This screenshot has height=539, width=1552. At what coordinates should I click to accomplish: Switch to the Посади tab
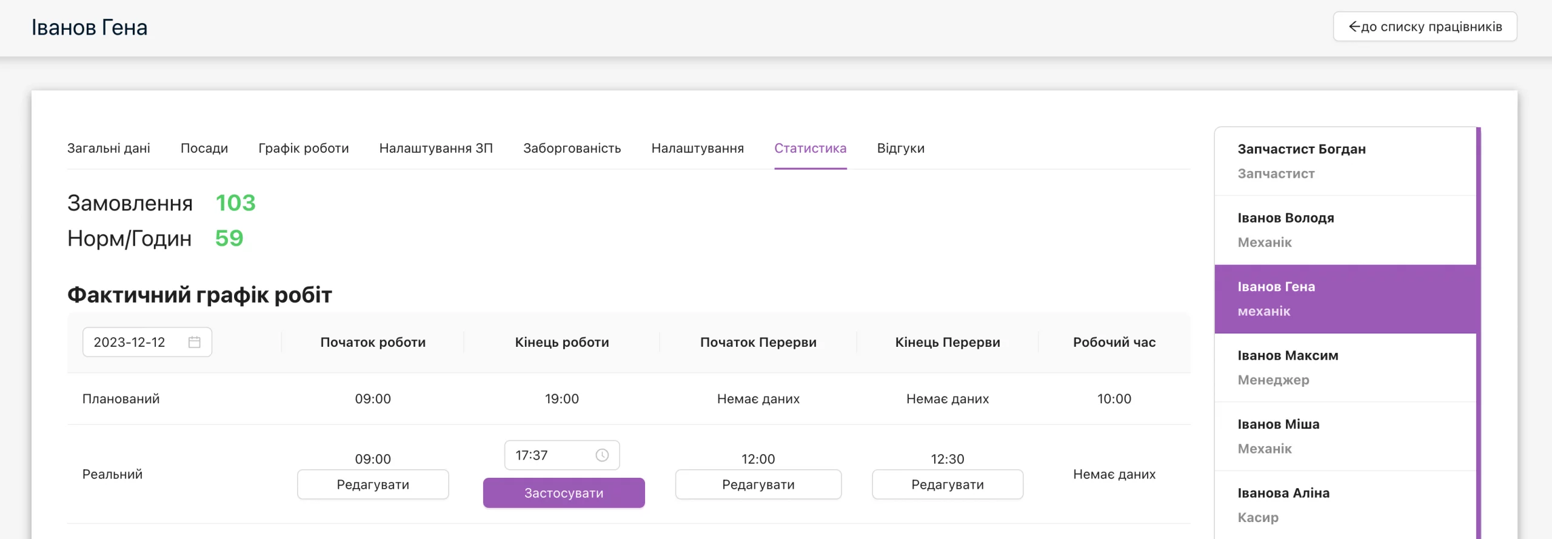coord(204,149)
